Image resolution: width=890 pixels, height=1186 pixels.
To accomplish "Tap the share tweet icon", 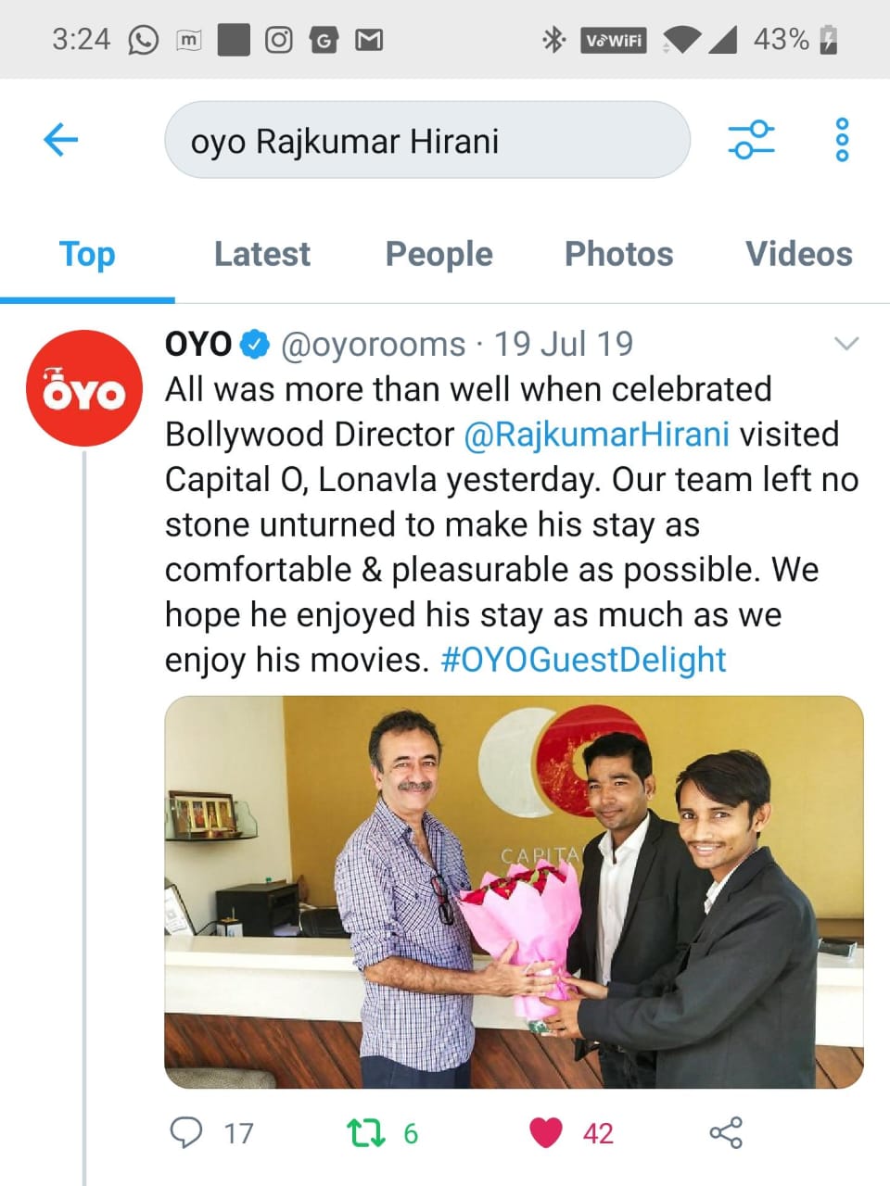I will tap(726, 1132).
